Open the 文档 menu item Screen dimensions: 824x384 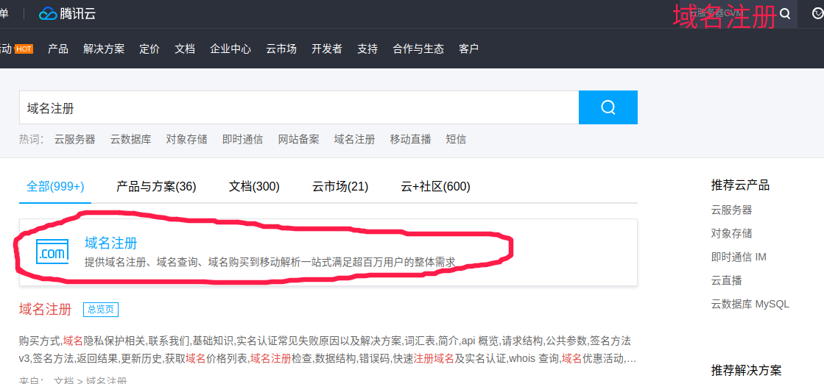point(185,49)
